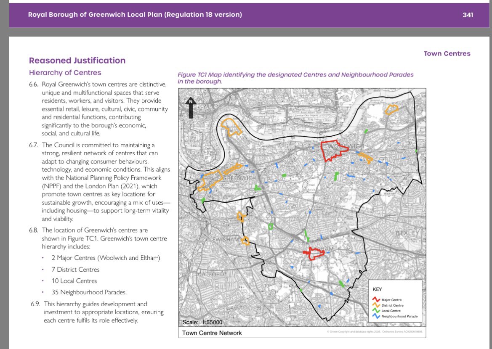
Task: Click the 'Local Centre' legend label
Action: point(391,311)
